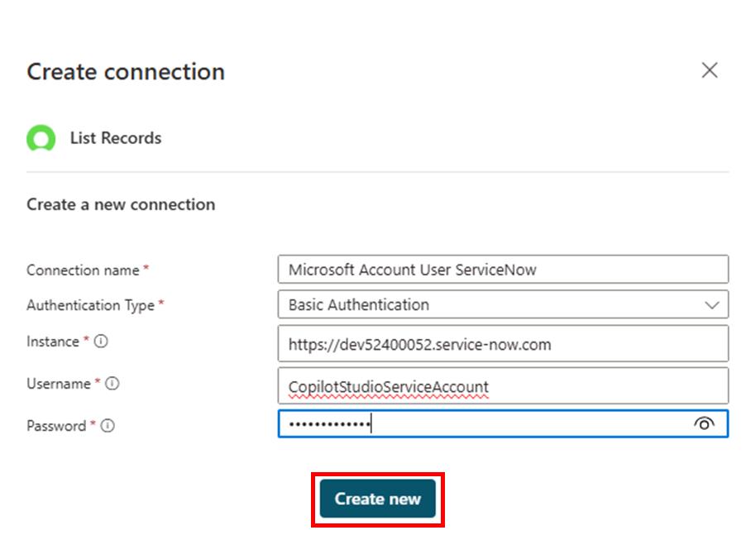Viewport: 746px width, 554px height.
Task: Click the Password field label text
Action: [56, 426]
